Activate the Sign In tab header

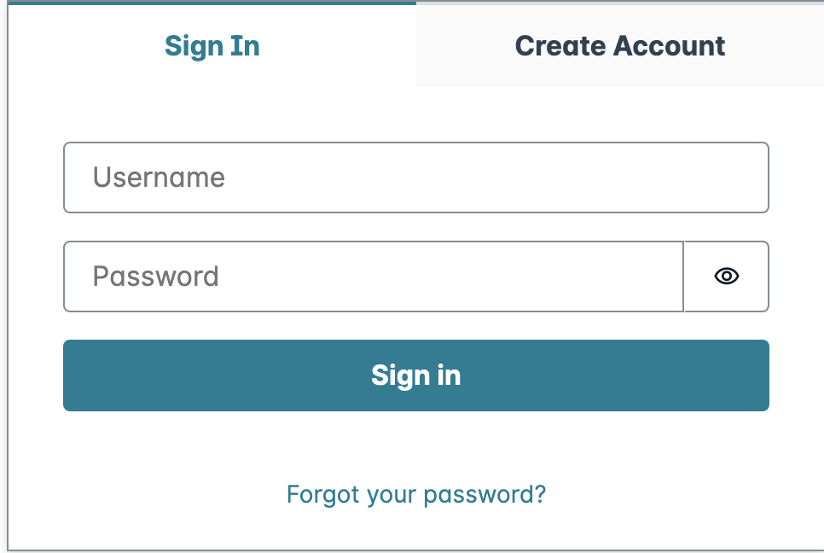[212, 46]
